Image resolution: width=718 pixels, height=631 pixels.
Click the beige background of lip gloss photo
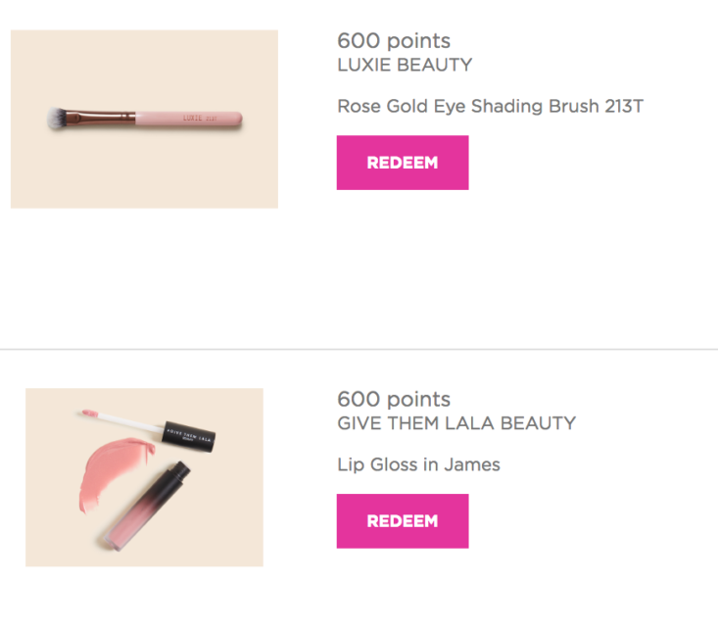click(x=229, y=526)
